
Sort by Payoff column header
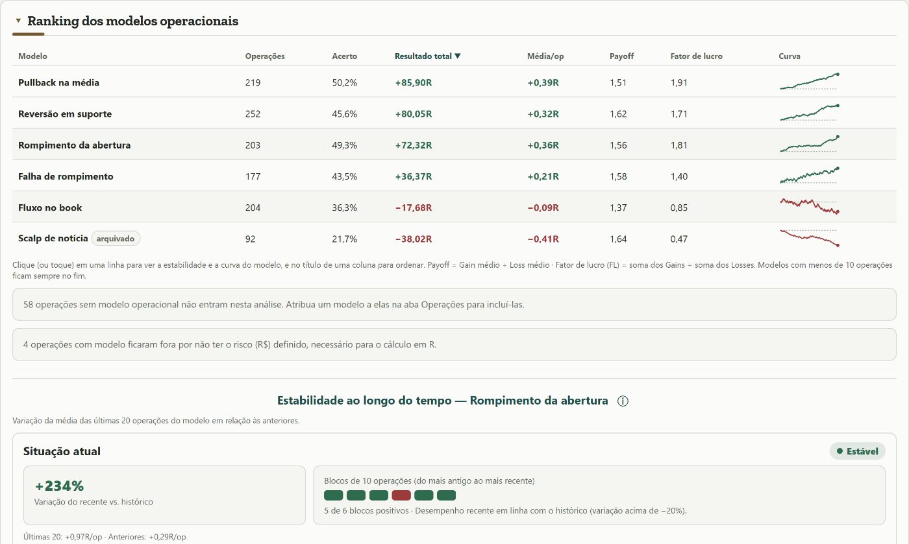point(621,56)
